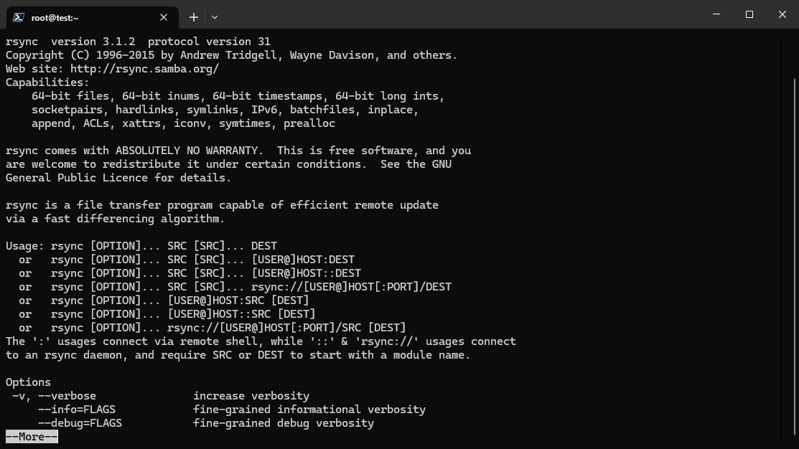Click the --verbose option text

67,396
